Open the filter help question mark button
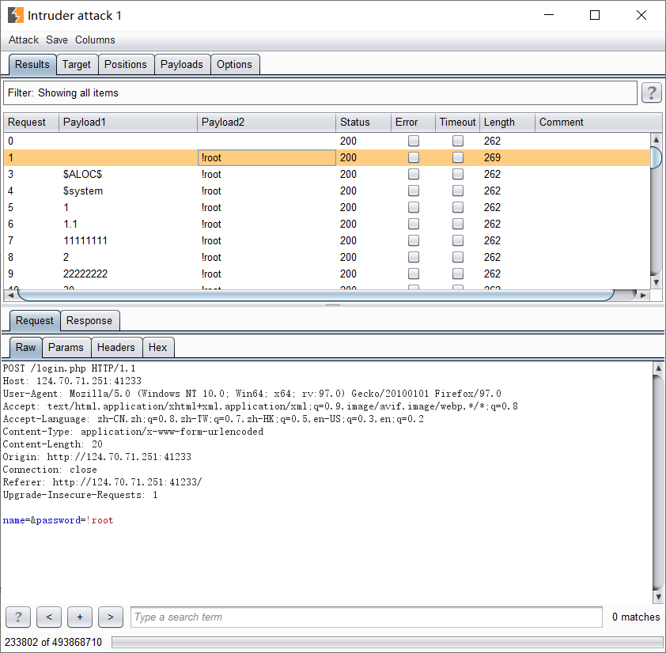Screen dimensions: 666x653 click(x=652, y=92)
